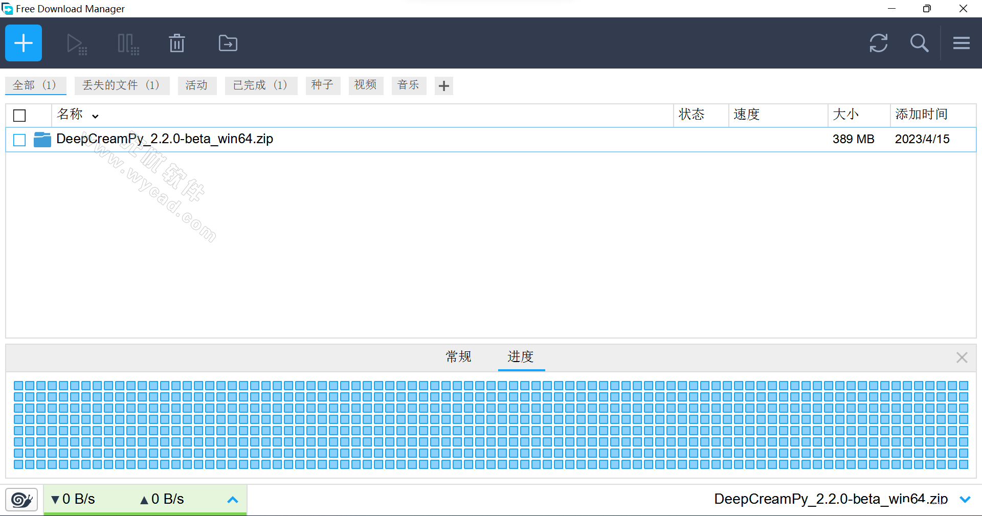The height and width of the screenshot is (516, 982).
Task: Click the Pause downloads icon
Action: coord(127,43)
